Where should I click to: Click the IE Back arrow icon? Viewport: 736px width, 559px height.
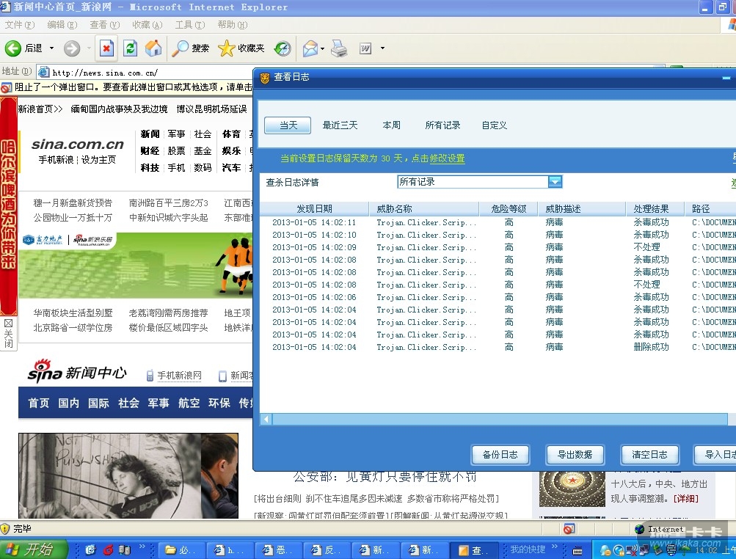coord(12,48)
